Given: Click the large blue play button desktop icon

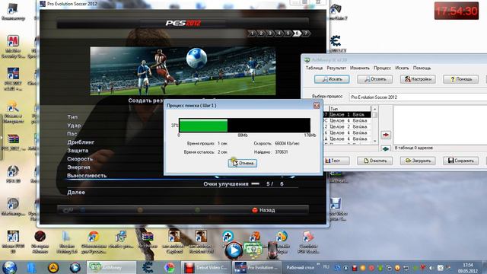Looking at the screenshot, I should tap(234, 250).
